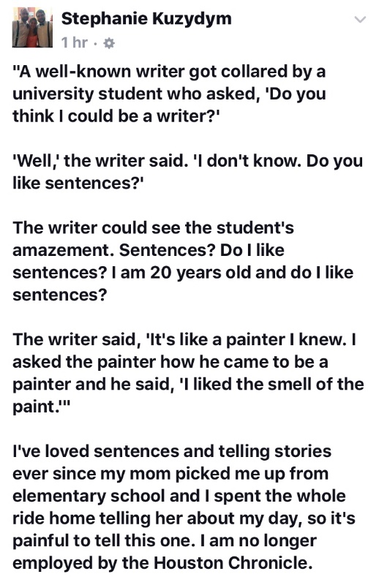
Task: Tap the words "Houston Chronicle" in the post
Action: click(233, 563)
